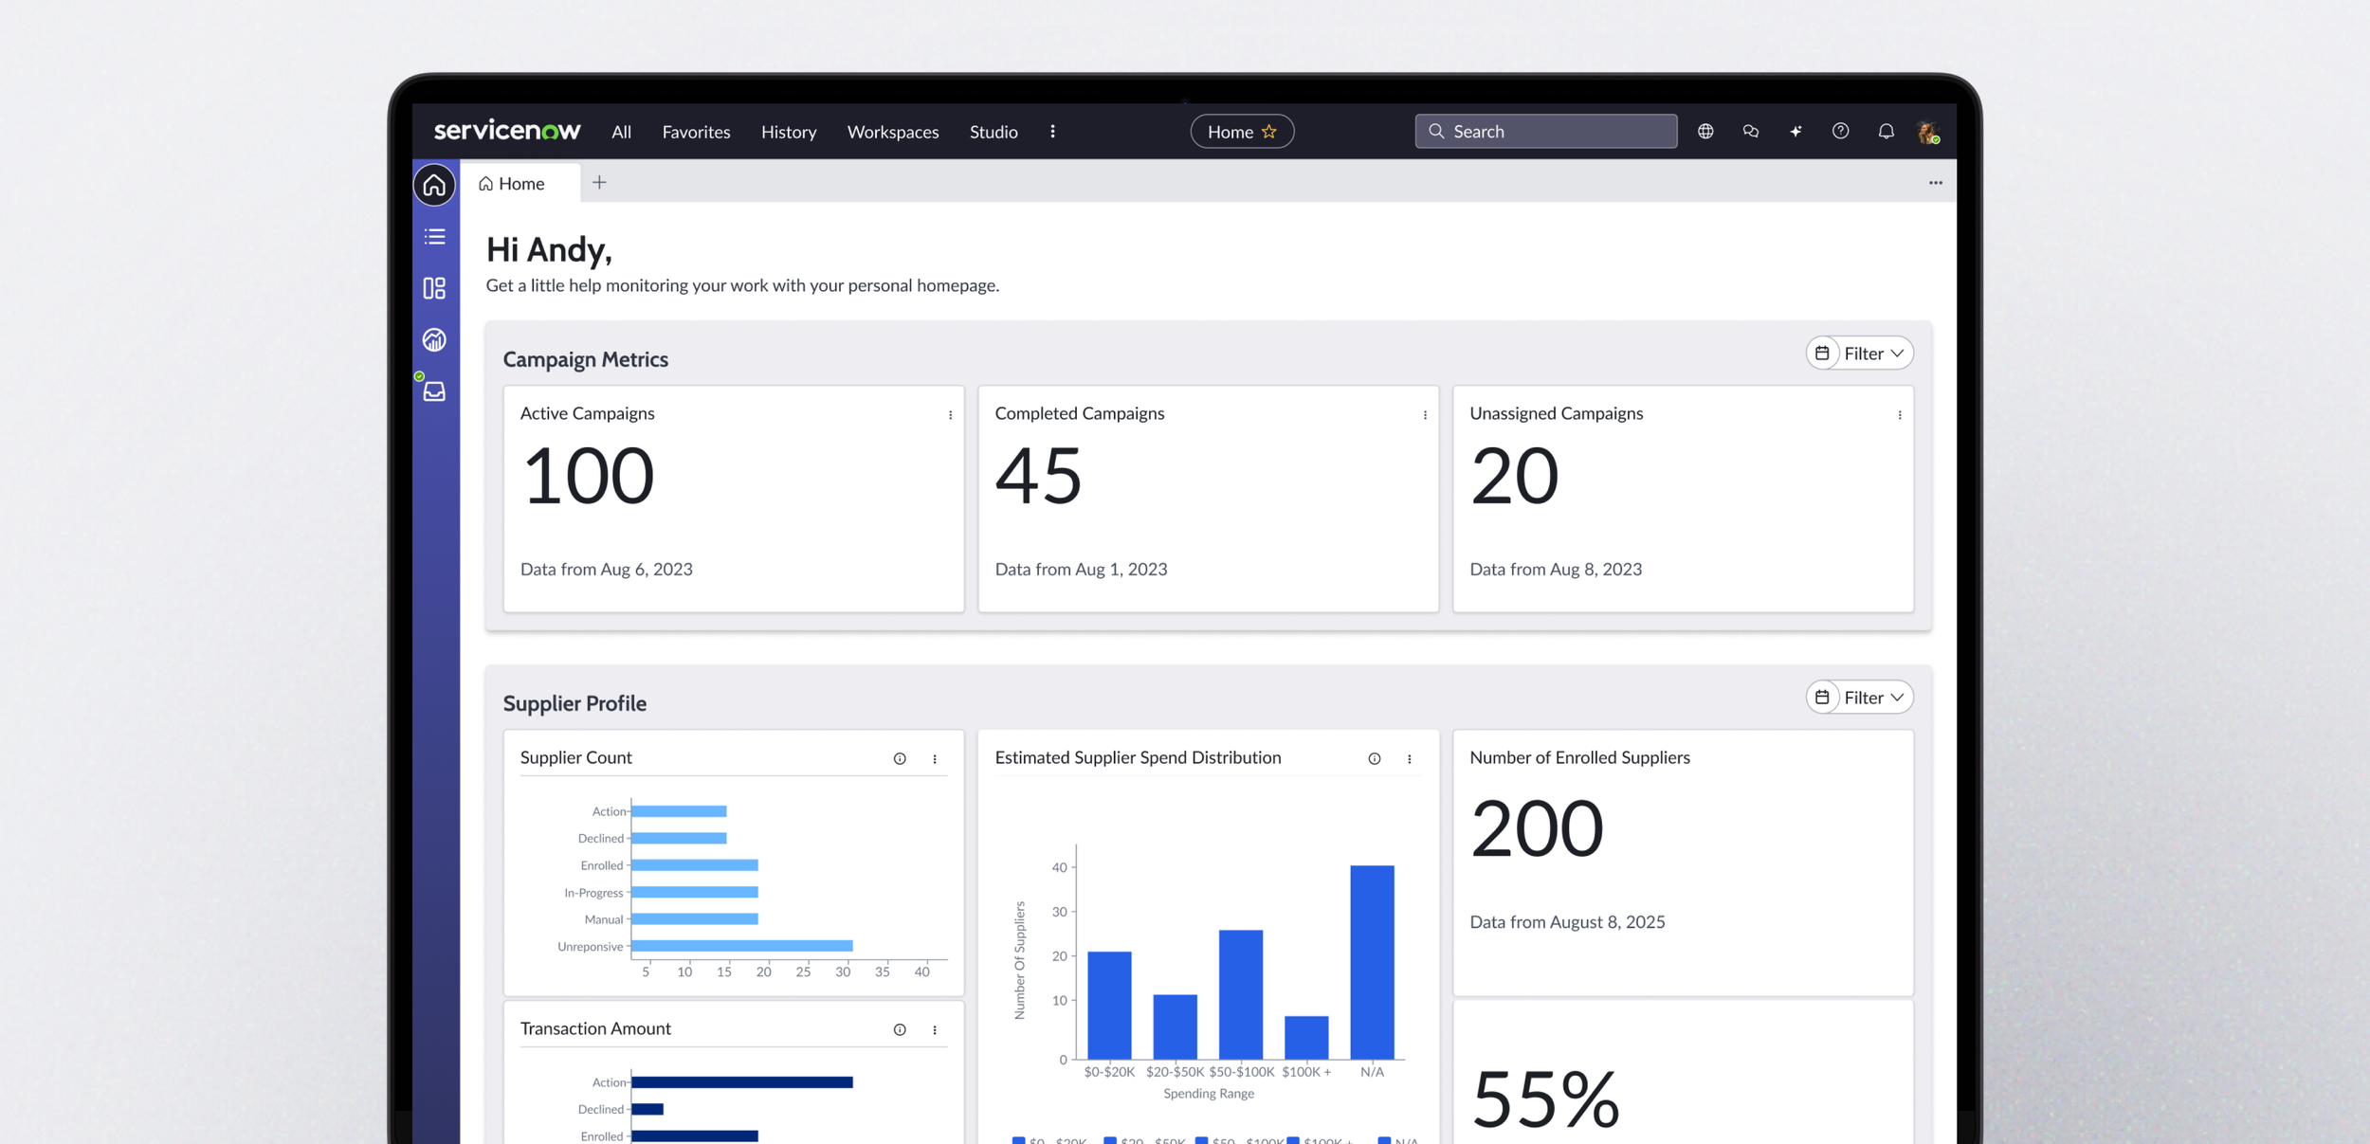Click the global Search field
This screenshot has height=1144, width=2370.
click(x=1546, y=132)
